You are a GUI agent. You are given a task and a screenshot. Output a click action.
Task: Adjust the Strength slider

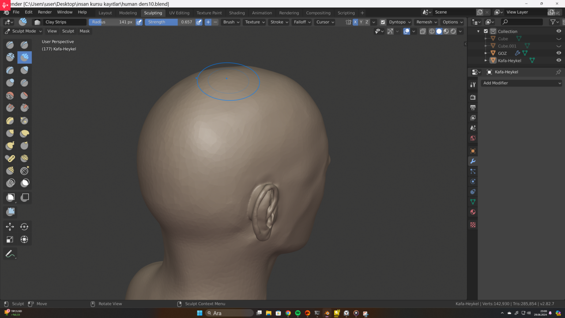[x=169, y=22]
